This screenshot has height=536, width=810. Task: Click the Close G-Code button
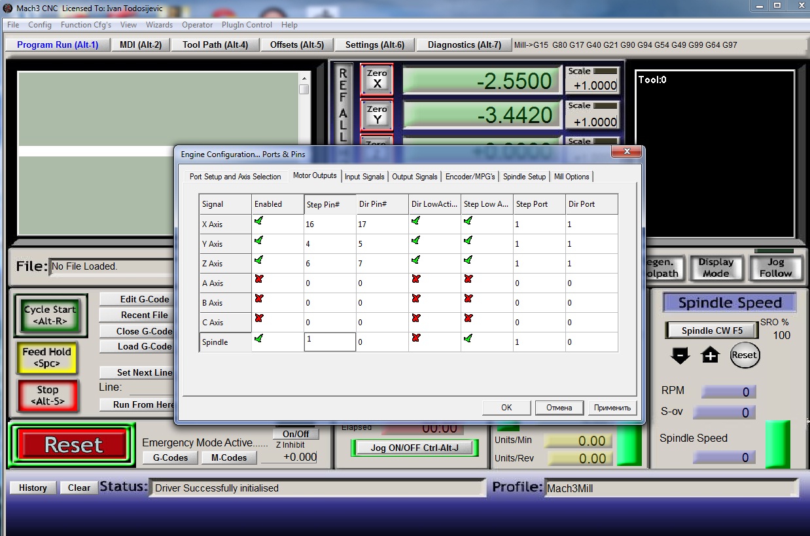pos(137,331)
